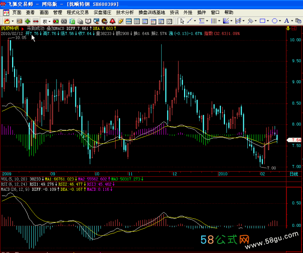This screenshot has width=303, height=253.
Task: Switch to vertical columns window layout
Action: [x=137, y=21]
